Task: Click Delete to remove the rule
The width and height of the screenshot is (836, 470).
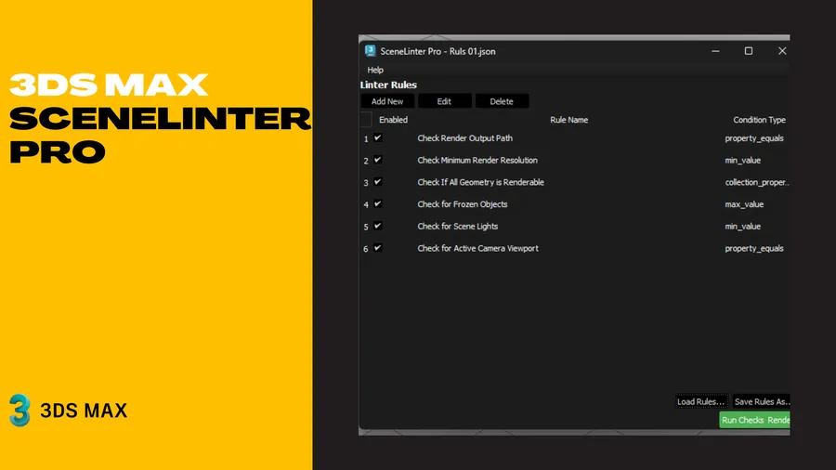Action: 502,101
